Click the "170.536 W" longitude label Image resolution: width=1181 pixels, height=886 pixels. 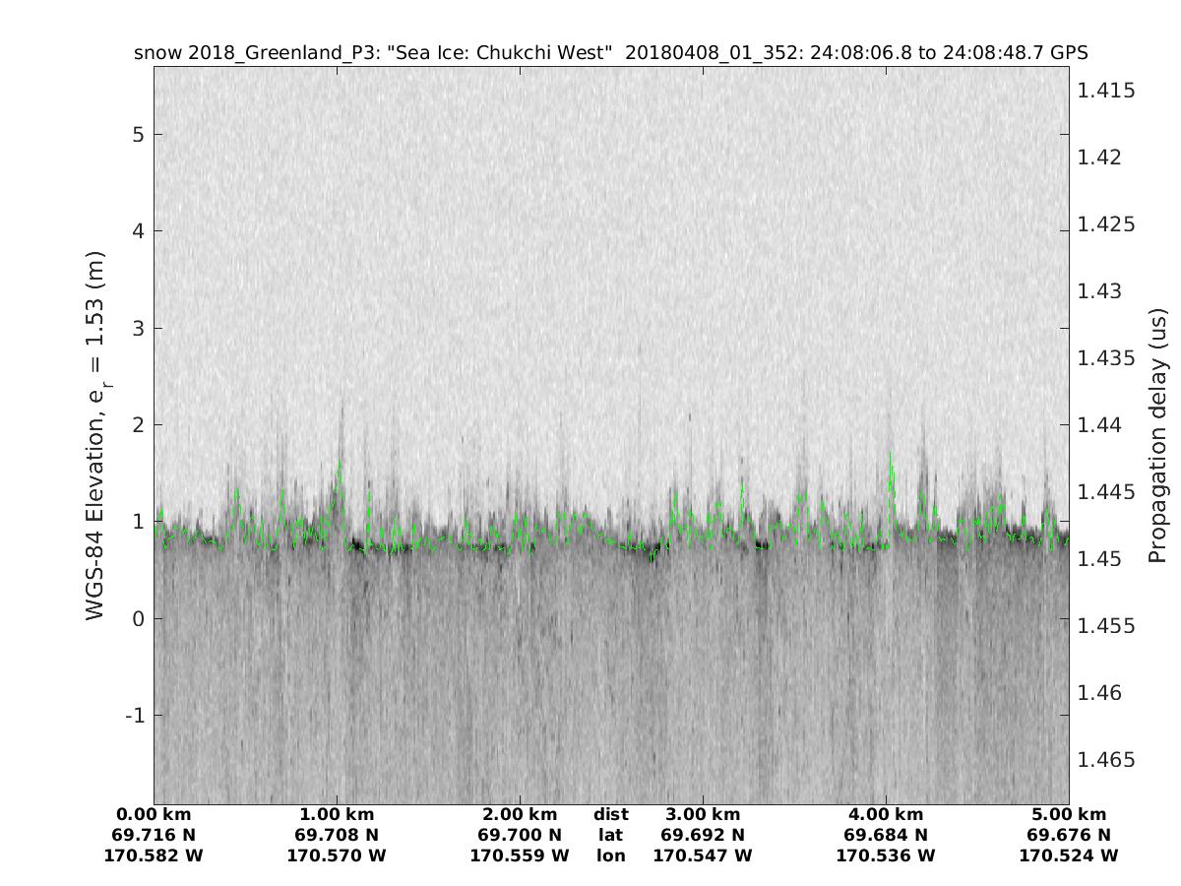[x=886, y=855]
